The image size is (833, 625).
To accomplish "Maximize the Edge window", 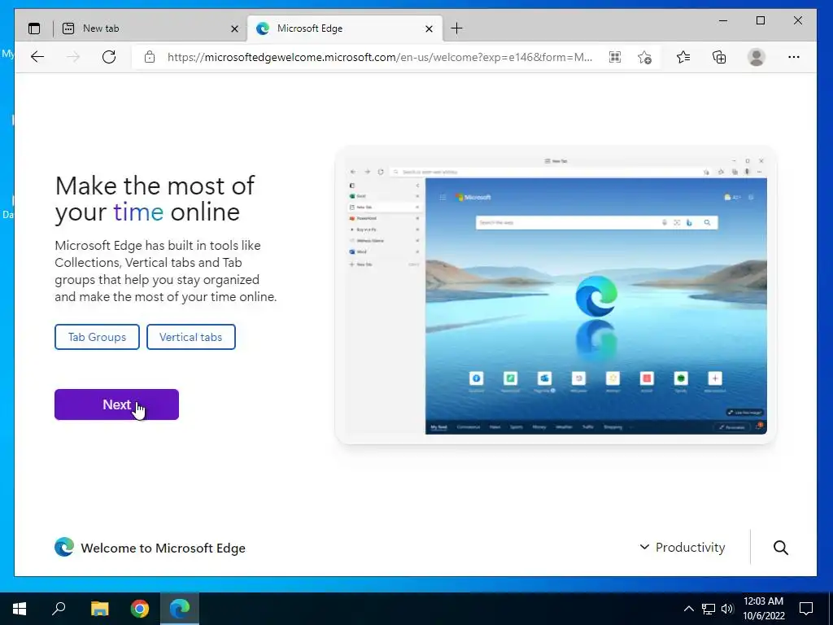I will coord(761,20).
